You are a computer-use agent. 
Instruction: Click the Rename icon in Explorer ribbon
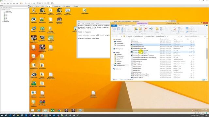[151, 29]
